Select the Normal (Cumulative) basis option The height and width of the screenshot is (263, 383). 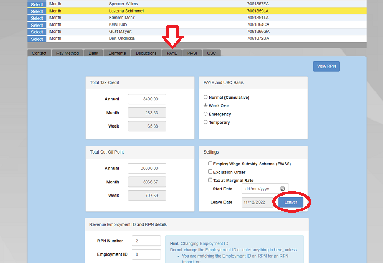click(206, 97)
